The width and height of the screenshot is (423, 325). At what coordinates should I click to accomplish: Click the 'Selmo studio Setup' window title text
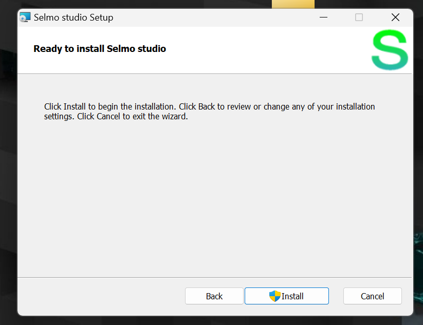tap(73, 17)
